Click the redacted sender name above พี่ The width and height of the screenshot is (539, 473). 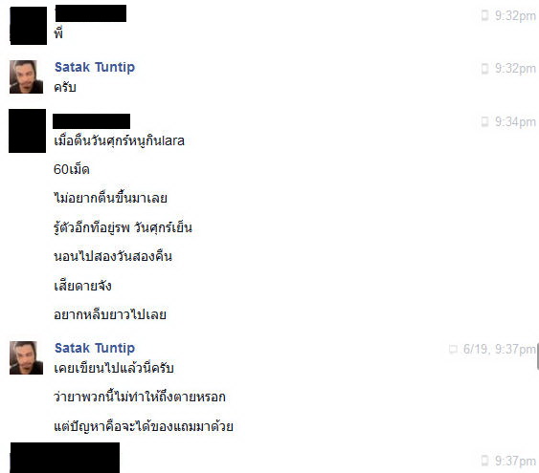click(x=91, y=13)
